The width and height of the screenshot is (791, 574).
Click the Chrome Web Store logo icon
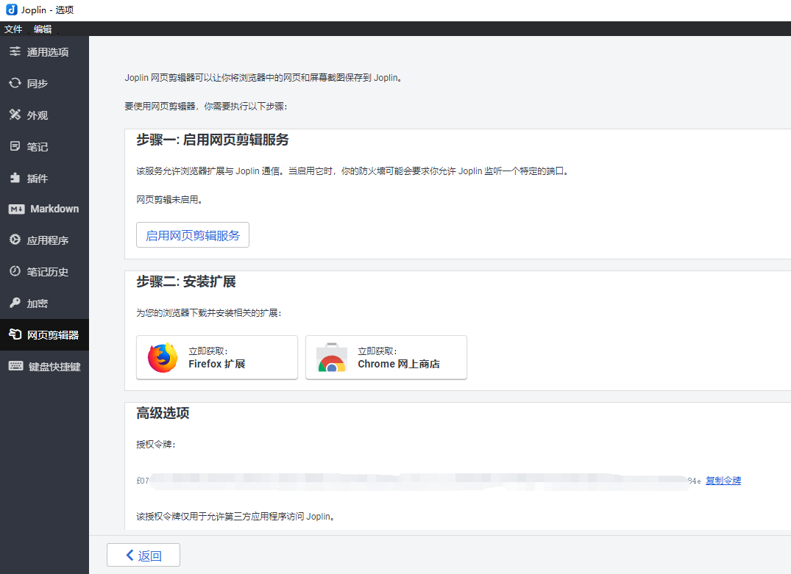[331, 357]
